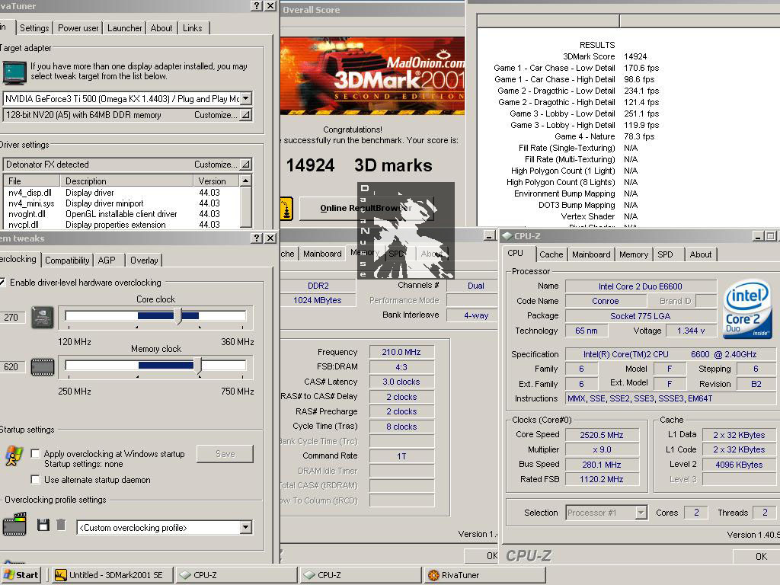Click memory Frequency value 210.0 MHz
This screenshot has height=585, width=780.
(401, 352)
